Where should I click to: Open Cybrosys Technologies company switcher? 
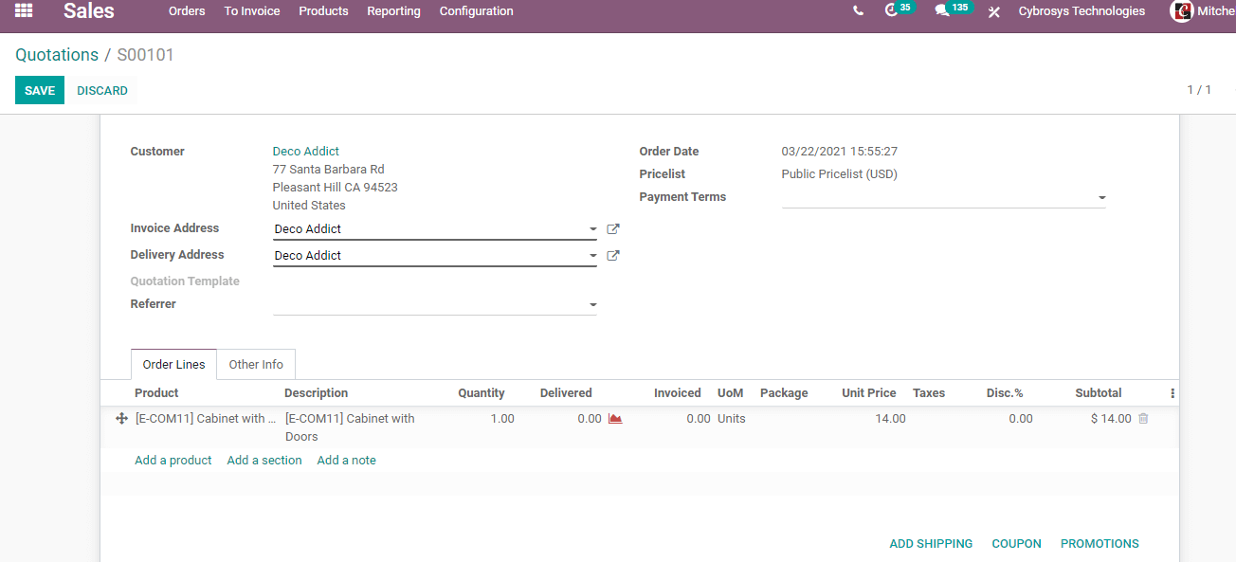(1081, 11)
